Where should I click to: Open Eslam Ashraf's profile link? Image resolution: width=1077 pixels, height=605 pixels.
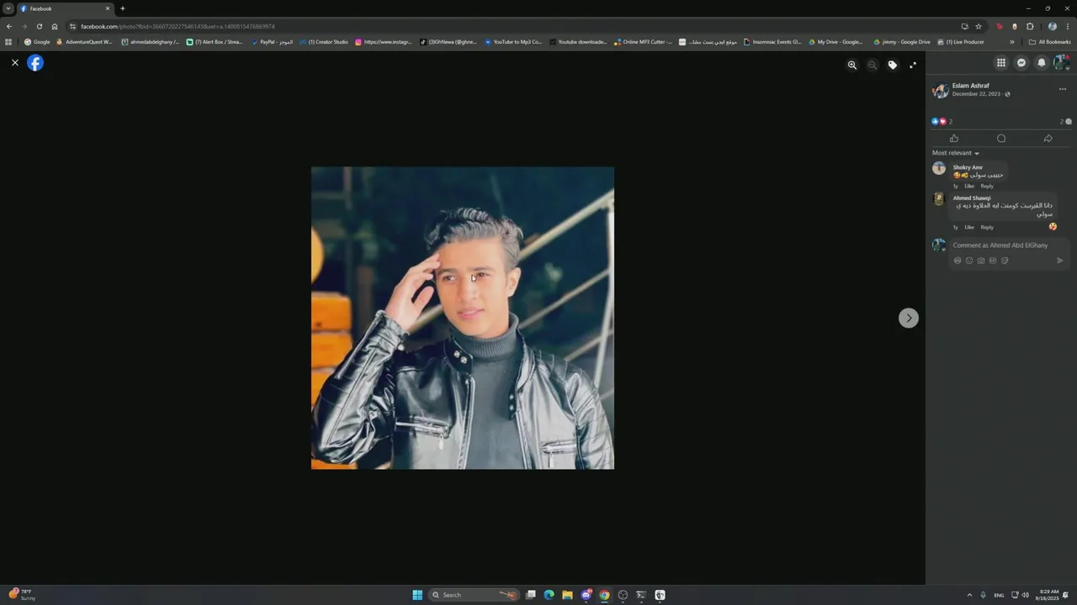971,86
